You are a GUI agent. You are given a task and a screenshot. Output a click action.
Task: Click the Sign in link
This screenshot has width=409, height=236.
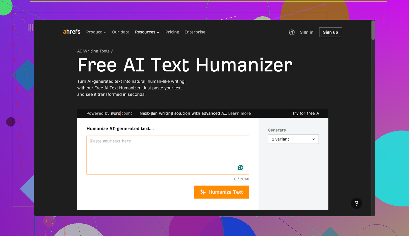click(306, 32)
